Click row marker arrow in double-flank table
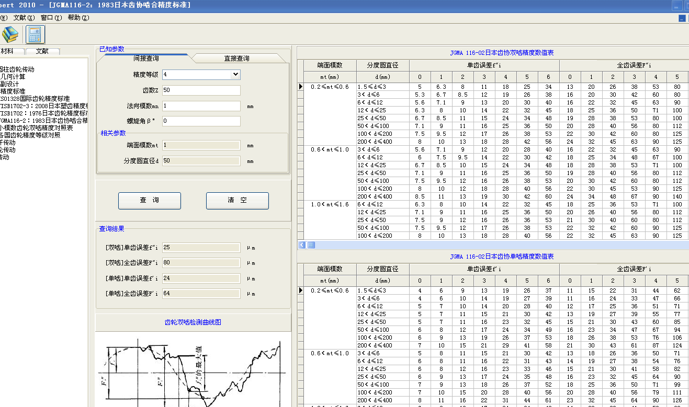Screen dimensions: 689x407 click(x=300, y=86)
